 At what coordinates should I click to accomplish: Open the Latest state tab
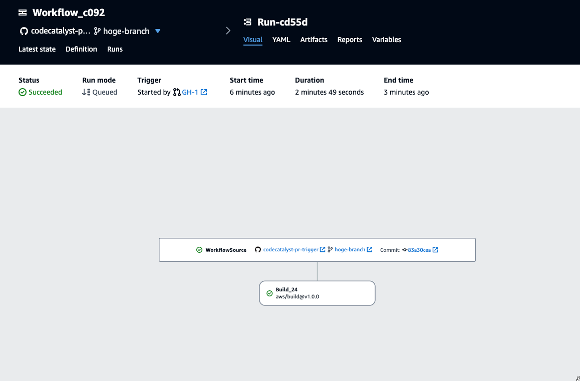click(x=37, y=49)
